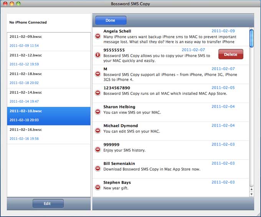Click the yellow minimize window button
261x217 pixels.
pyautogui.click(x=12, y=3)
